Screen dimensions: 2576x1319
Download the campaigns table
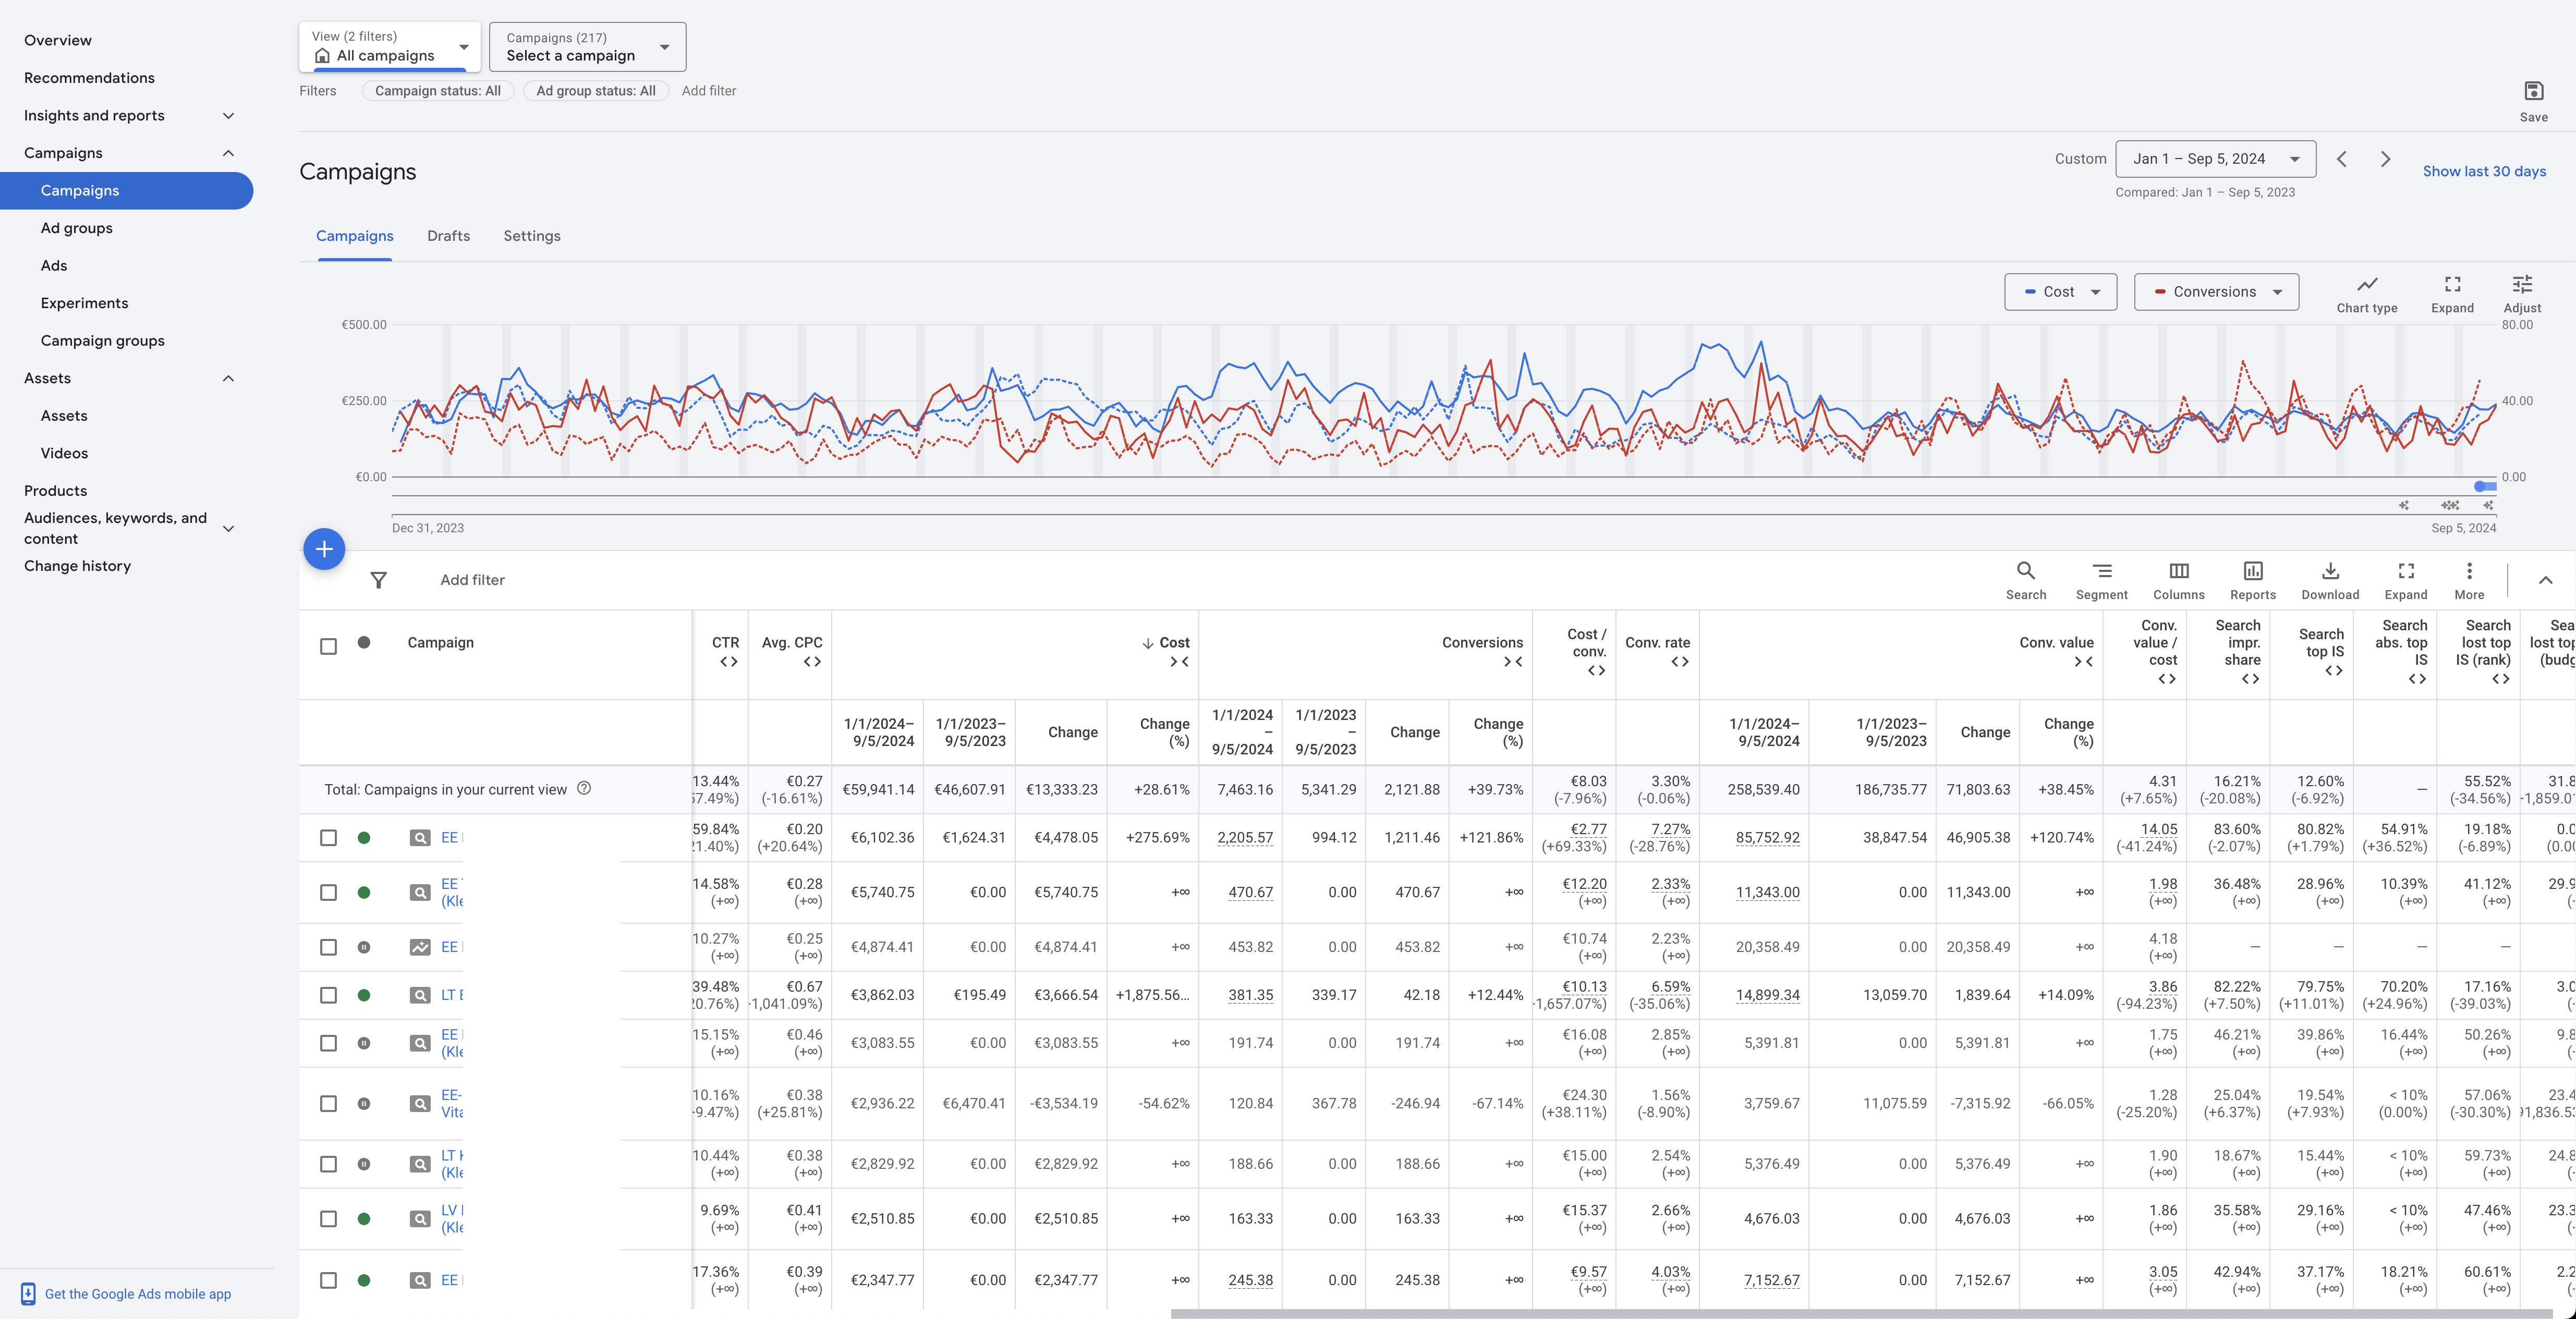tap(2329, 580)
